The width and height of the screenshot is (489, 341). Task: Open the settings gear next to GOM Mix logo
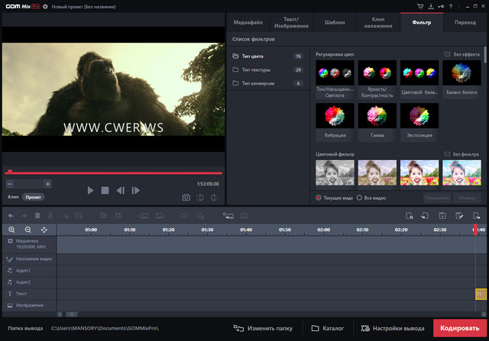tap(45, 6)
